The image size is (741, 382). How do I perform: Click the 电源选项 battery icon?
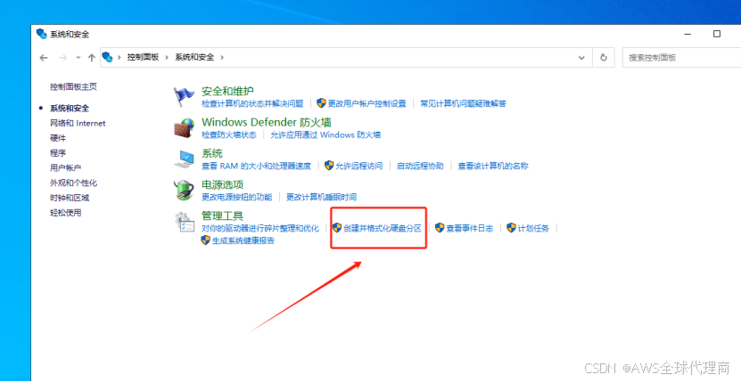click(x=184, y=191)
